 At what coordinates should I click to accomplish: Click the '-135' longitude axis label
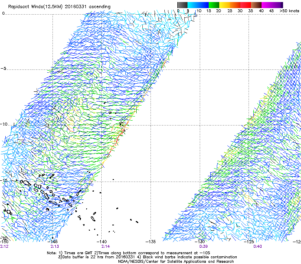[150, 242]
